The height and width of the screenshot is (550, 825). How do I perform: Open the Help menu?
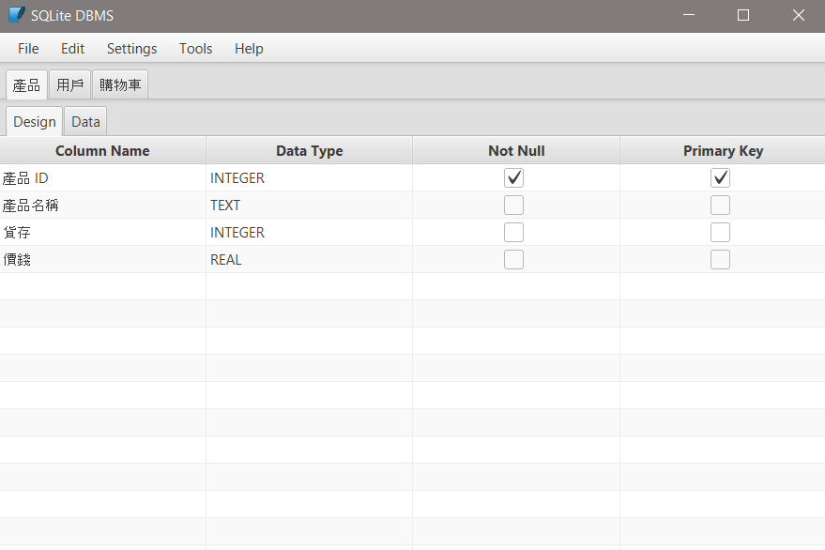(x=249, y=49)
